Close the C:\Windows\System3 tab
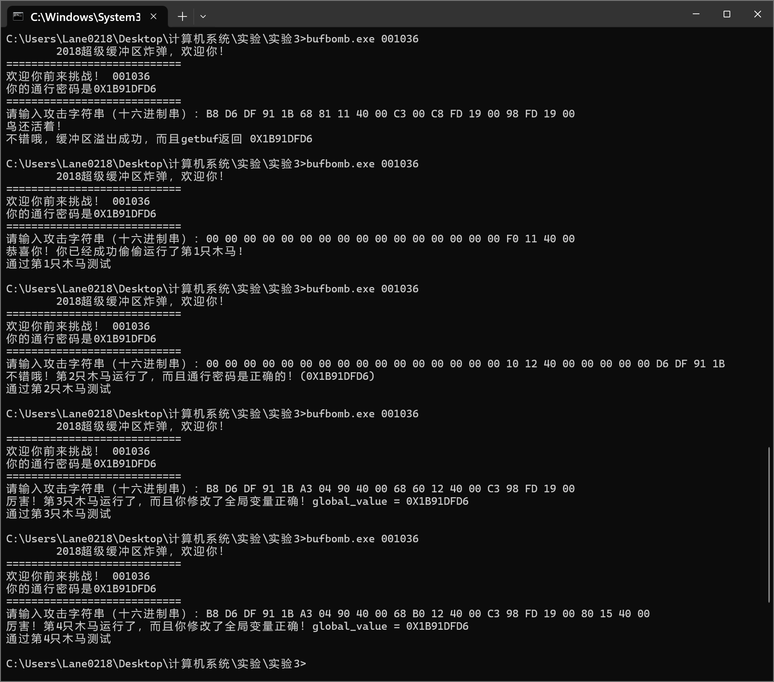Screen dimensions: 774x682 (x=154, y=17)
